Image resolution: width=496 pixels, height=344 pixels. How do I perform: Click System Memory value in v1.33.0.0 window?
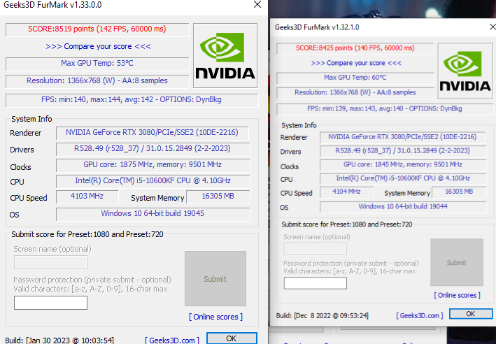218,196
